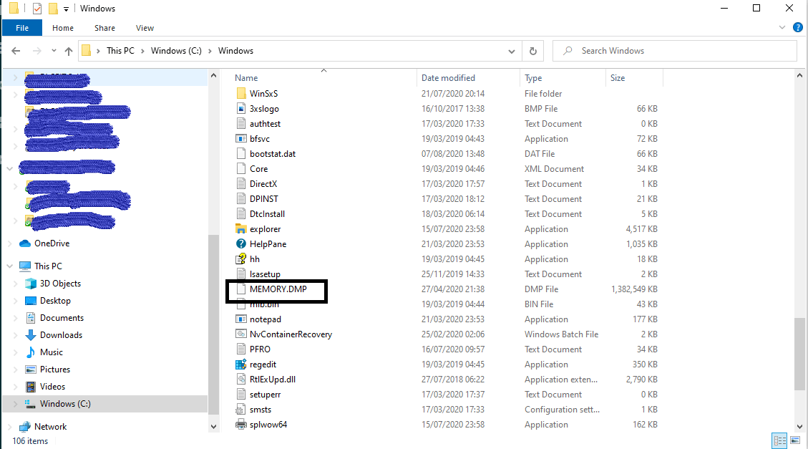This screenshot has height=449, width=808.
Task: Click This PC in address bar
Action: pos(120,51)
